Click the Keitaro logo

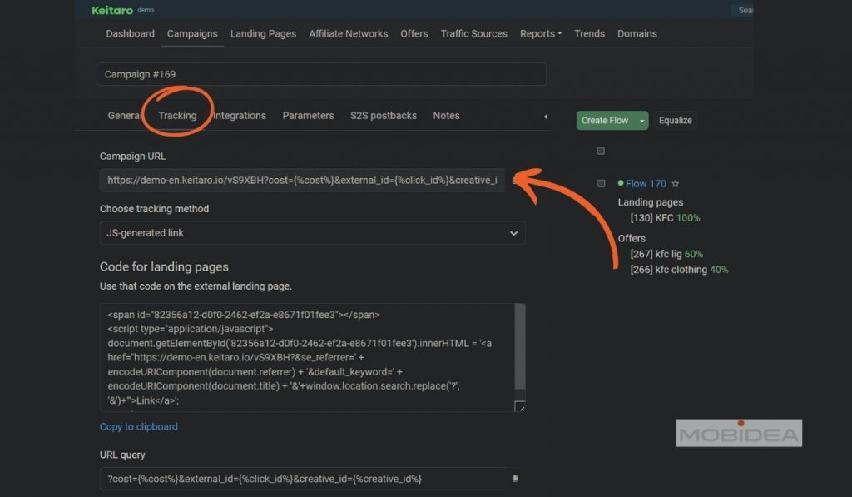tap(112, 10)
